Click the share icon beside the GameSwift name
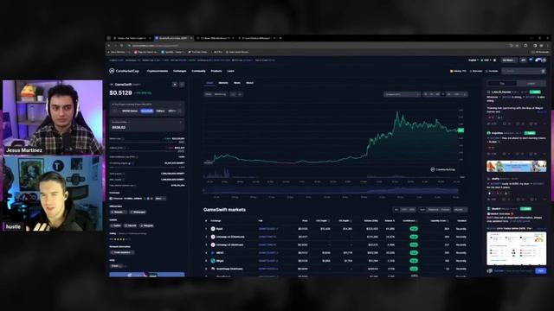The image size is (554, 311). [x=182, y=85]
